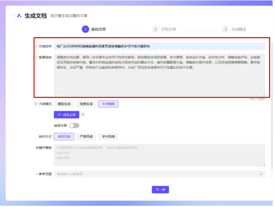
Task: Open the 参考范围 ecm data source selector
Action: [157, 174]
